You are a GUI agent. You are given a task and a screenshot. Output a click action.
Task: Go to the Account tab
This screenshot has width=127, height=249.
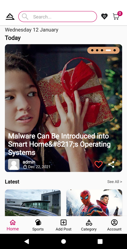click(x=114, y=225)
